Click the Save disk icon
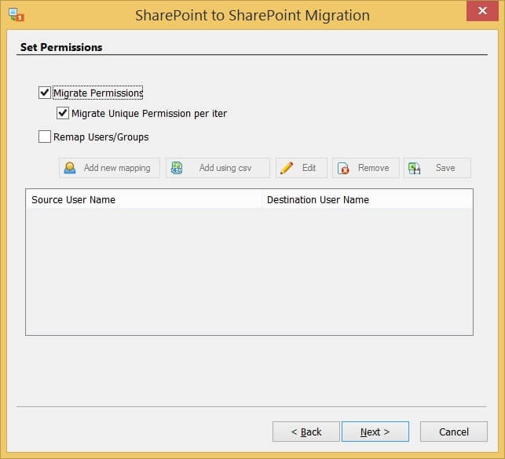 coord(414,168)
